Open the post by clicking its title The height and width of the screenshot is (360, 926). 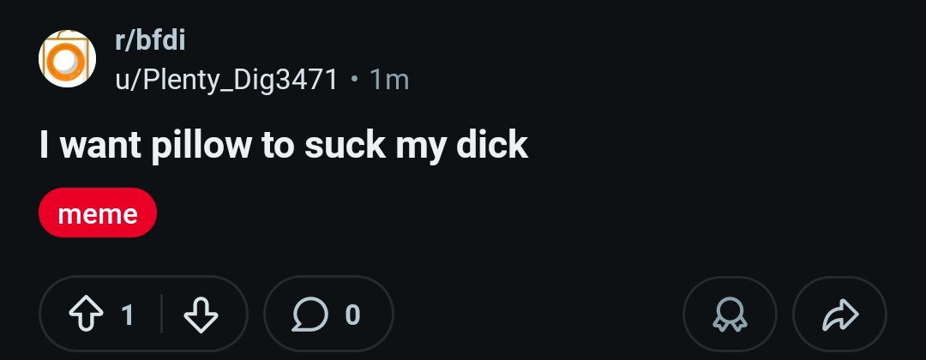[x=284, y=145]
